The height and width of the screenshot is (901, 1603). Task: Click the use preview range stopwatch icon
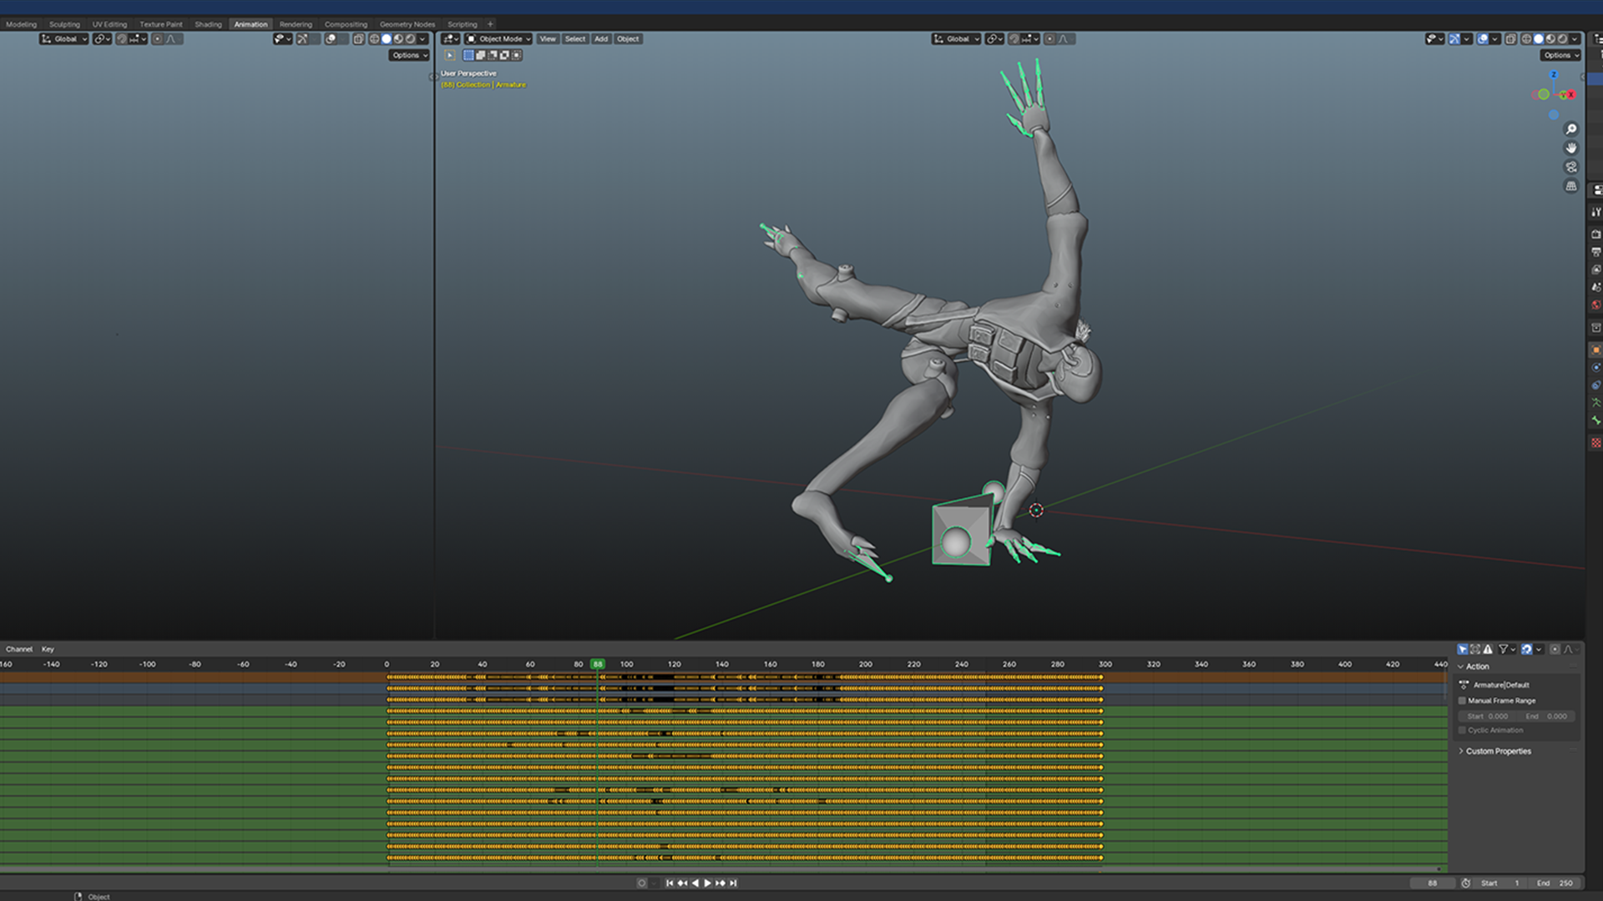[x=1466, y=883]
